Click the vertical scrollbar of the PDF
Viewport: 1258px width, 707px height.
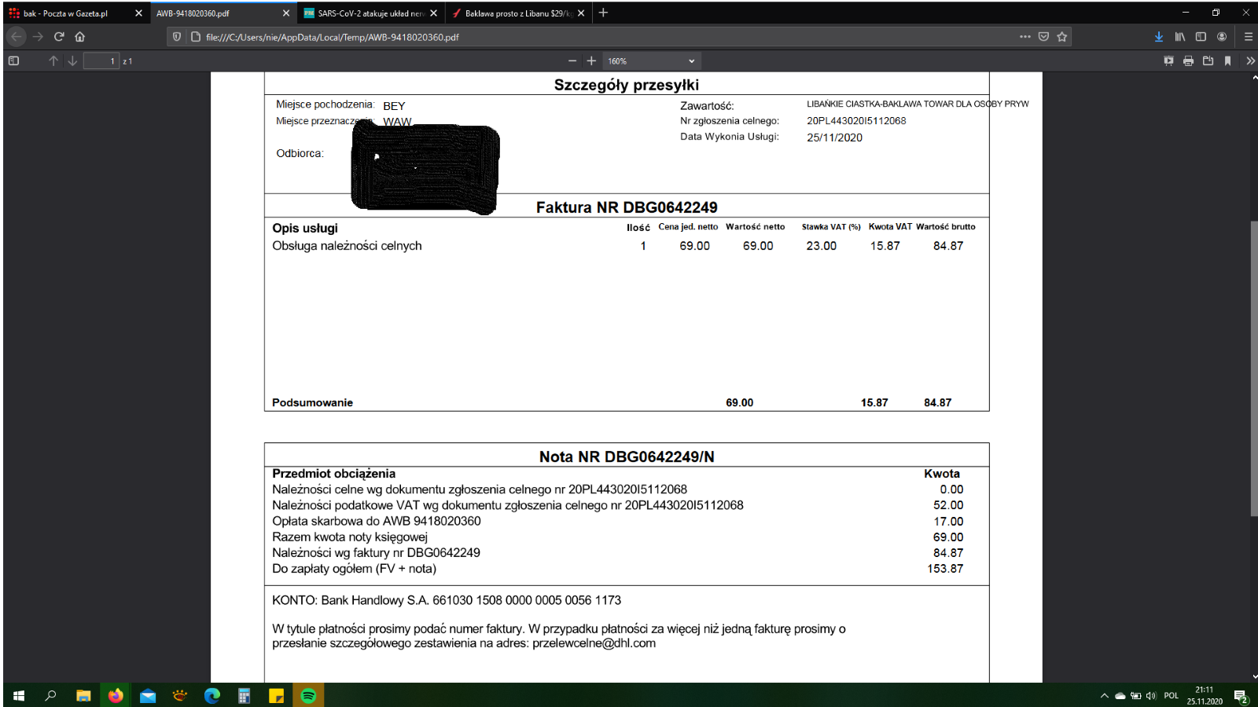(x=1254, y=369)
